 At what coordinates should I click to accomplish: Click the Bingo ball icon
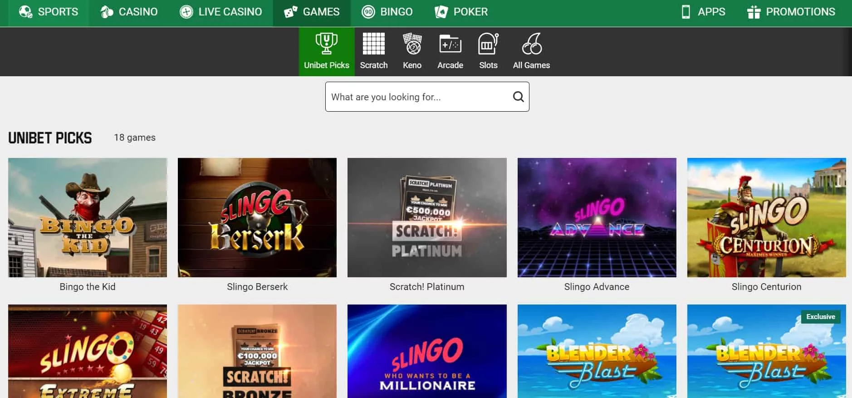[368, 12]
